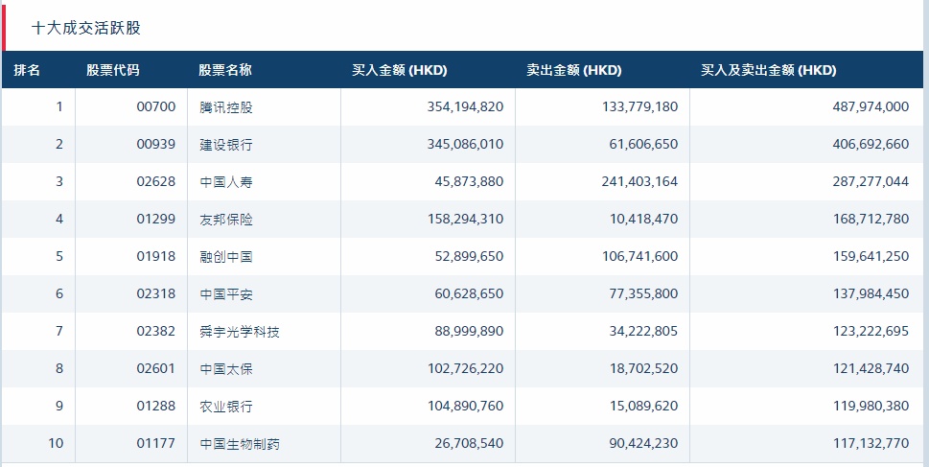Click sell amount 133,779,180
This screenshot has width=929, height=467.
click(639, 106)
